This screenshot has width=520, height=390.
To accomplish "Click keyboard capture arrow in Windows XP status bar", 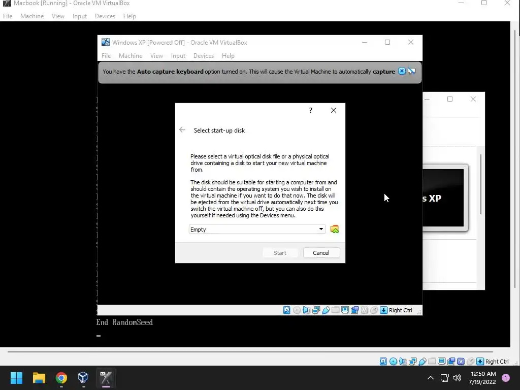I will (x=384, y=310).
